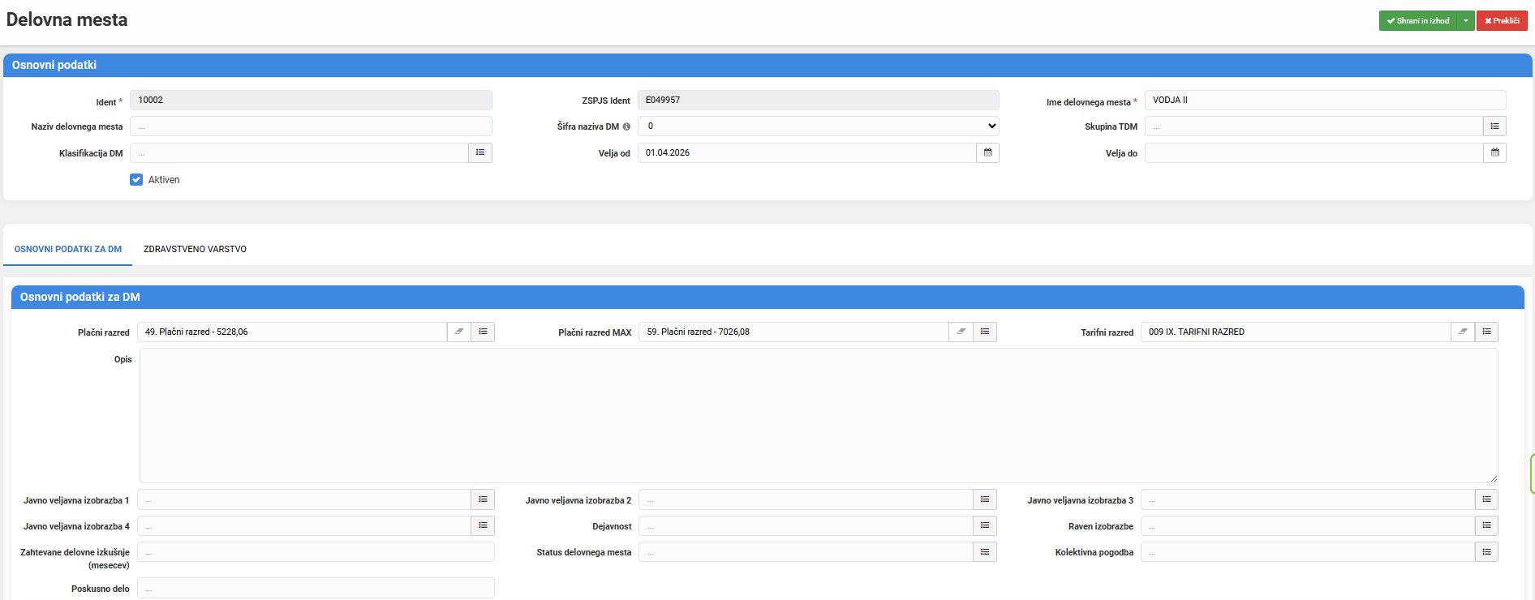This screenshot has width=1535, height=600.
Task: Click the Osnovni podatki section header
Action: click(767, 65)
